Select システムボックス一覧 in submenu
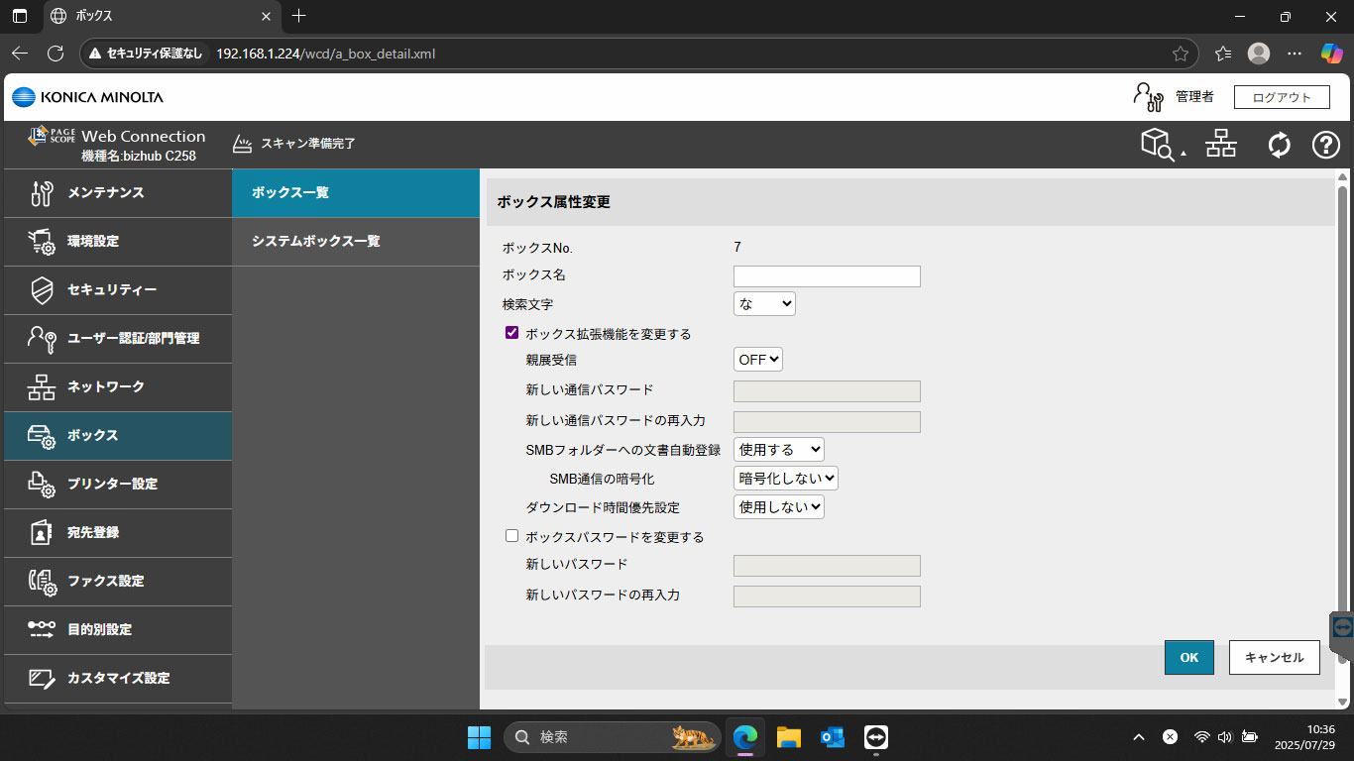 316,241
